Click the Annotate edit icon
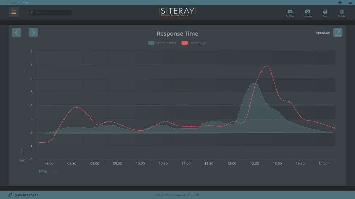 click(338, 32)
